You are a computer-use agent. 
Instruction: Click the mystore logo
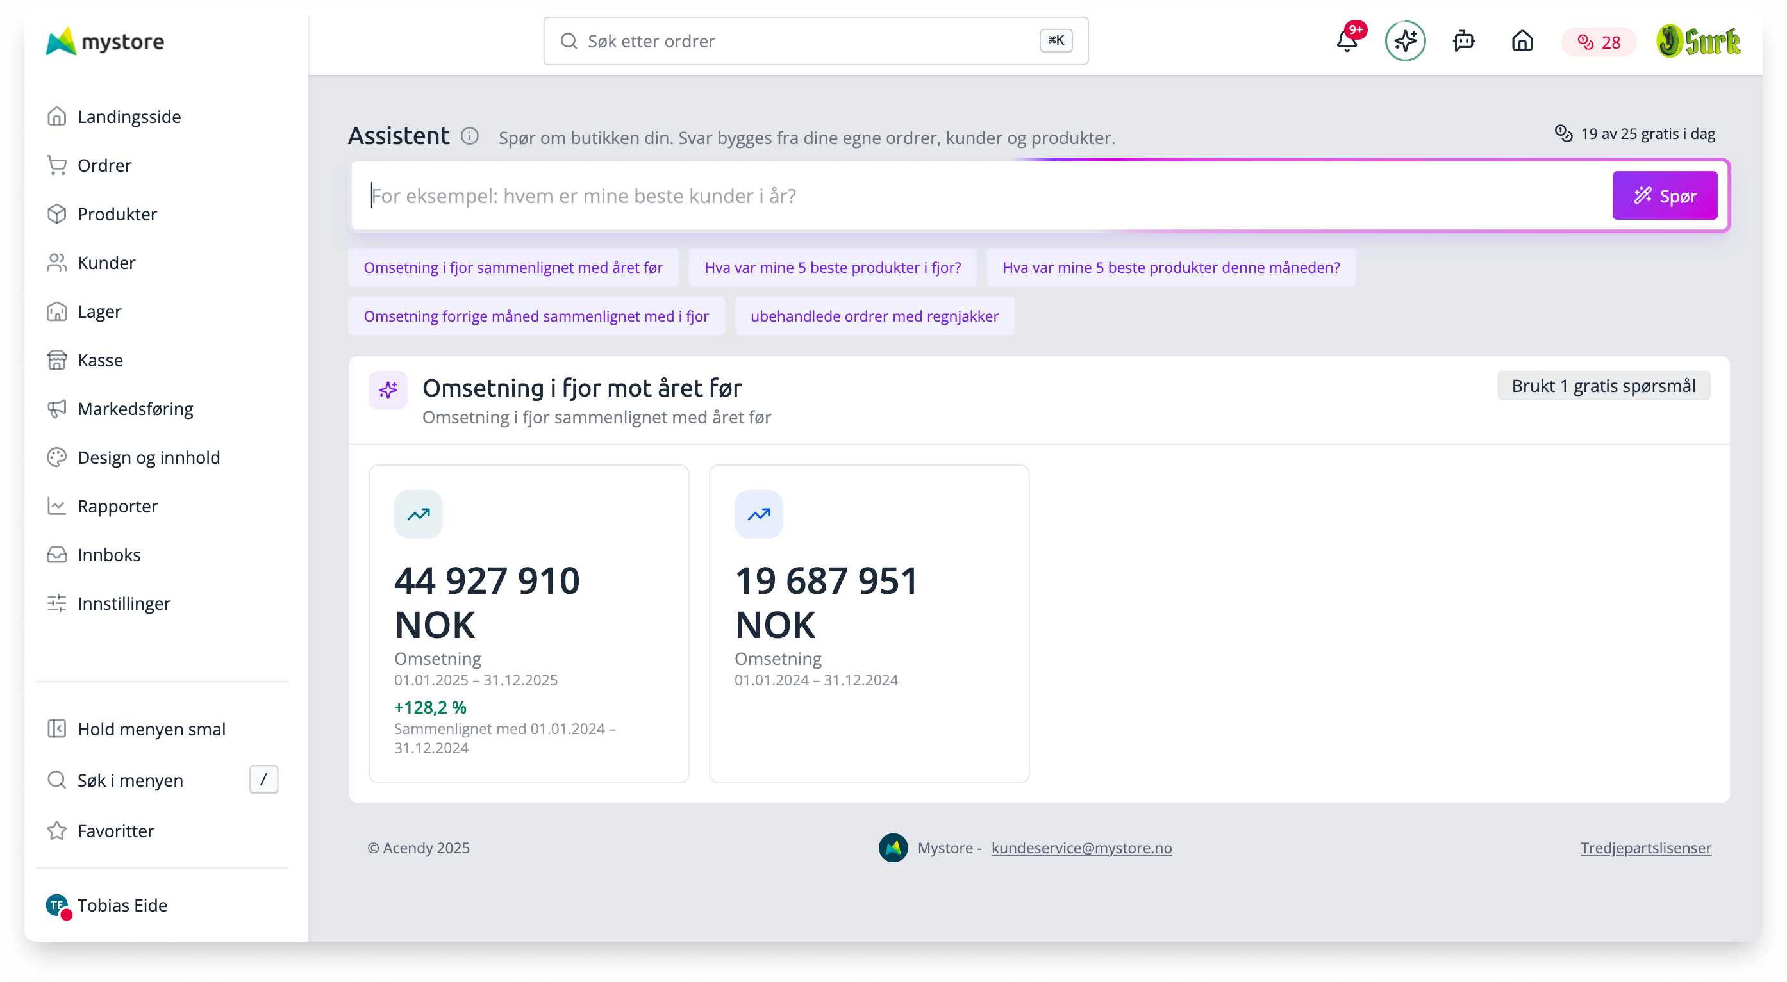pyautogui.click(x=106, y=42)
